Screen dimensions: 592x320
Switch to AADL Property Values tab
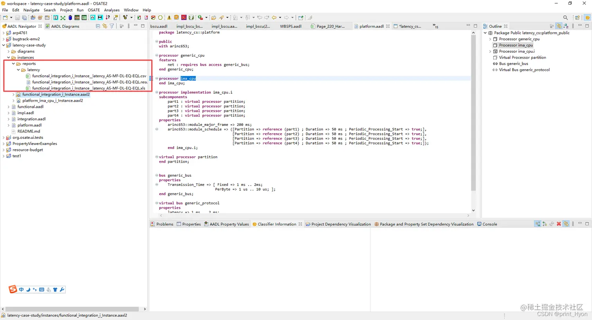click(x=226, y=224)
